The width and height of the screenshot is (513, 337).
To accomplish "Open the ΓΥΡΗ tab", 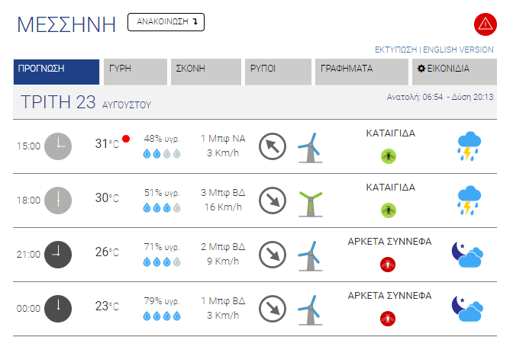I will pyautogui.click(x=135, y=72).
